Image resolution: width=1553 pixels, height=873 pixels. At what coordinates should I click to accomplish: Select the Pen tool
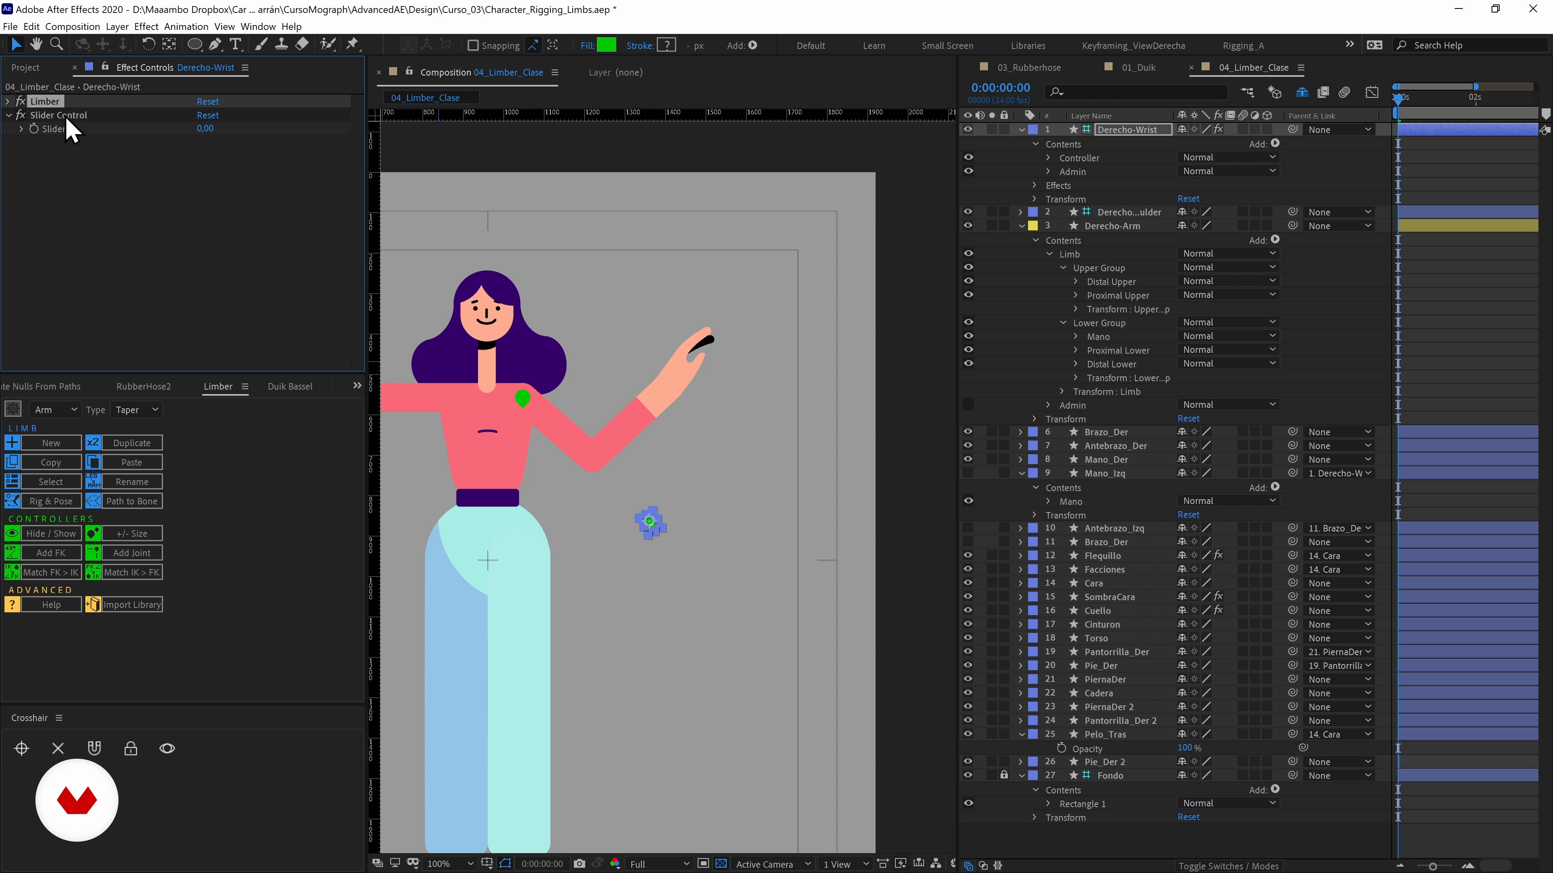[215, 44]
